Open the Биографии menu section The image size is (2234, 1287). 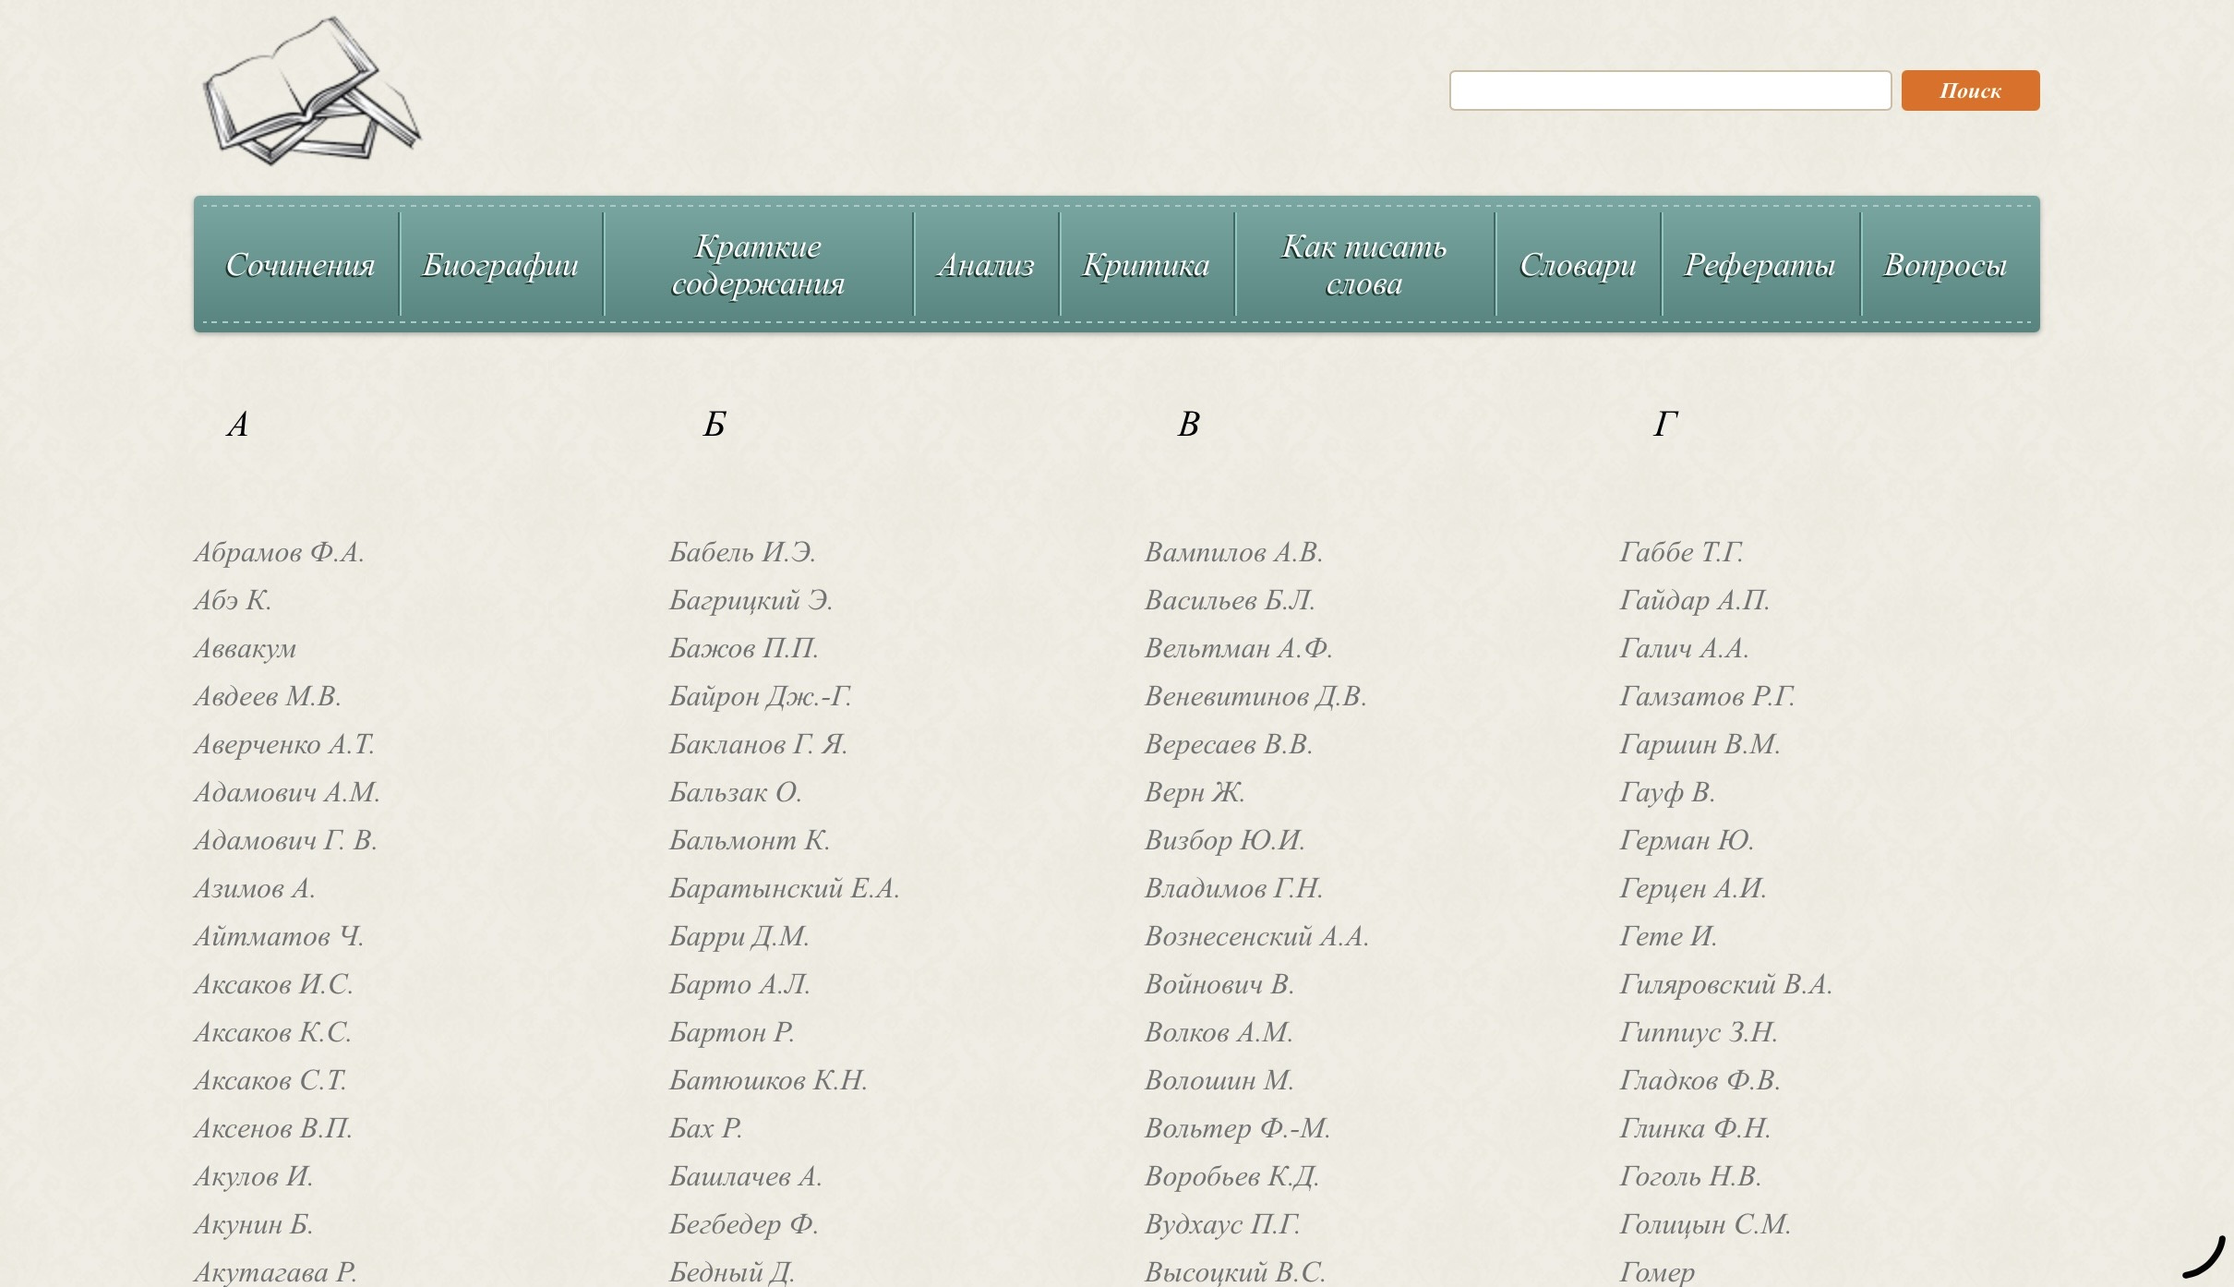pos(500,265)
